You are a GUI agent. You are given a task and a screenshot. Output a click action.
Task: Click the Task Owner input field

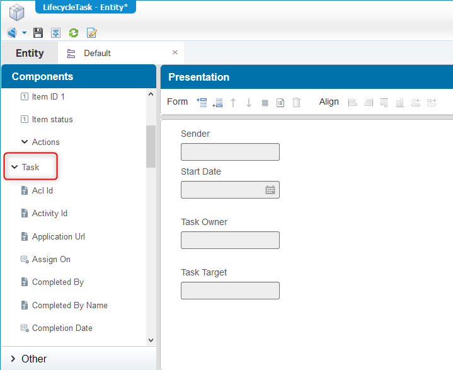pos(230,240)
